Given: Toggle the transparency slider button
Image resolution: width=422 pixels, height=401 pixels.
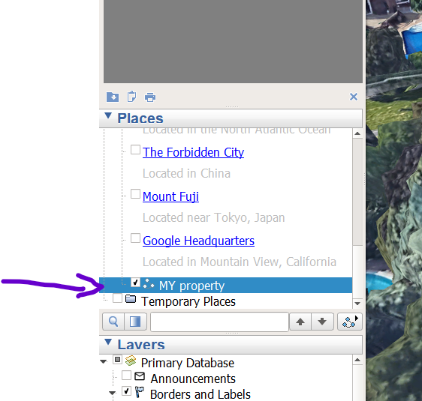Looking at the screenshot, I should pyautogui.click(x=135, y=322).
